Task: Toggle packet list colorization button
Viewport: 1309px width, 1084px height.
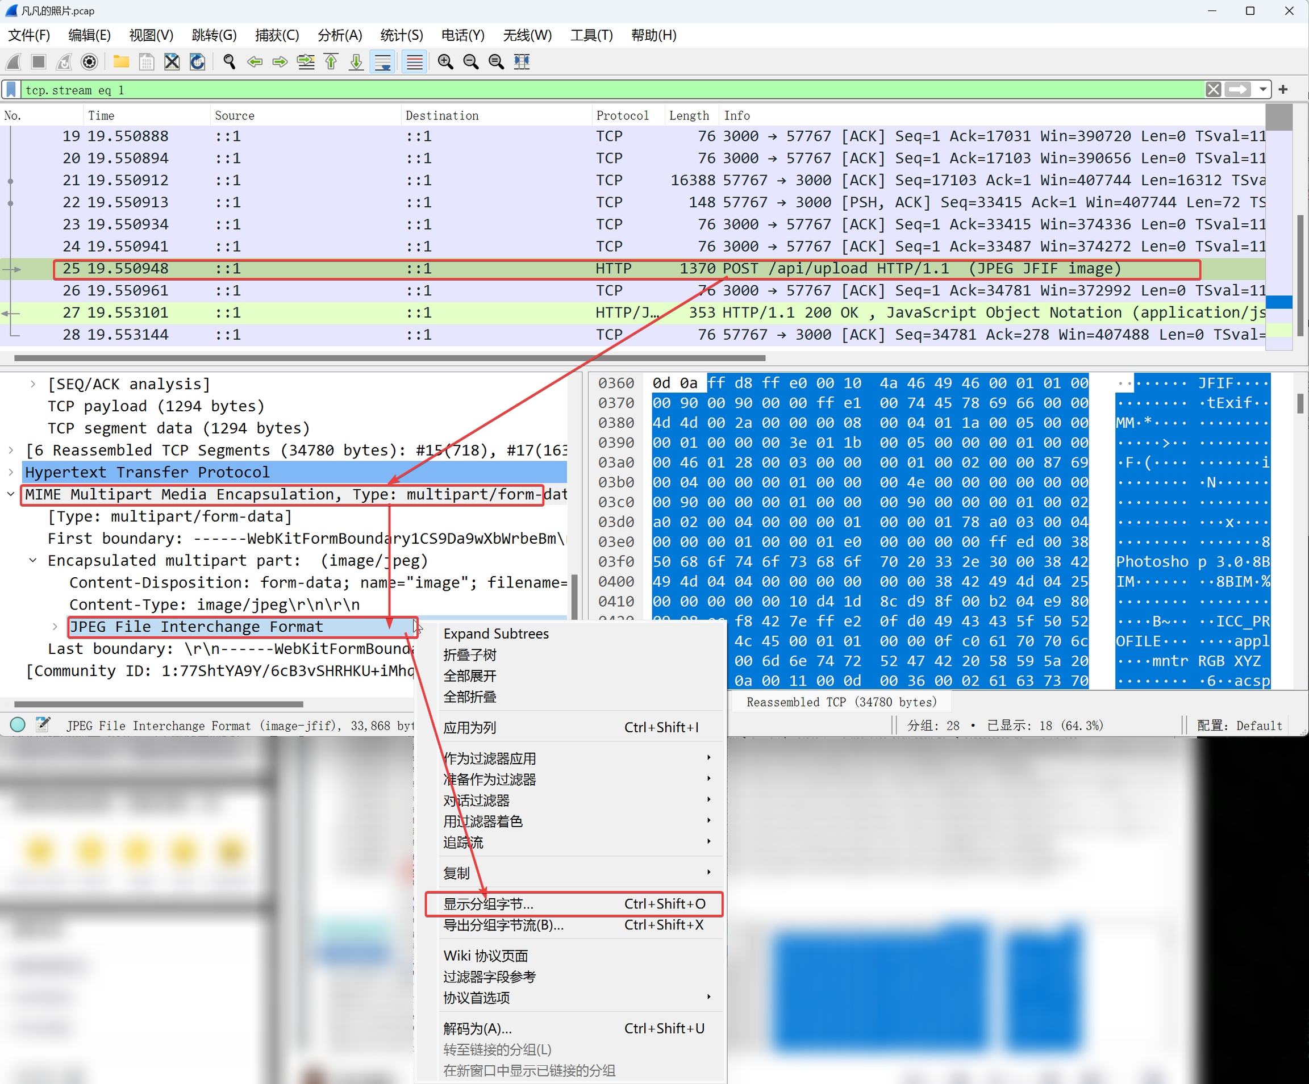Action: [415, 62]
